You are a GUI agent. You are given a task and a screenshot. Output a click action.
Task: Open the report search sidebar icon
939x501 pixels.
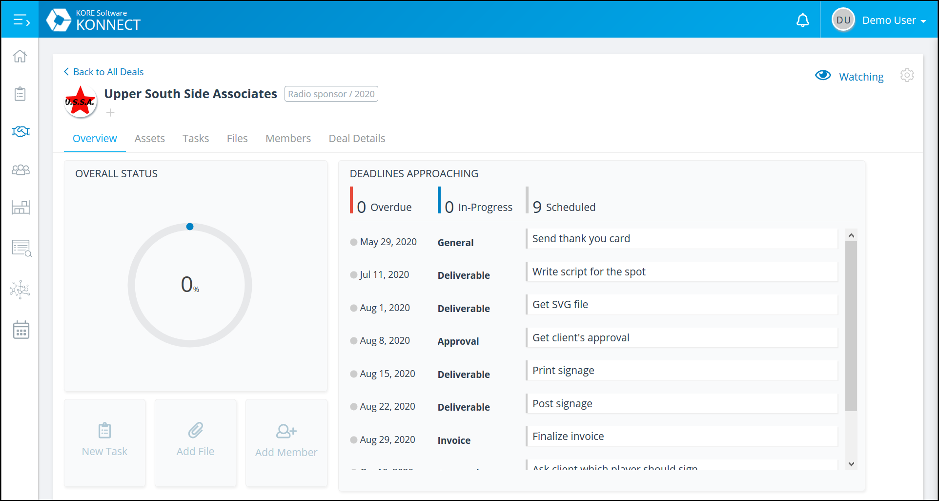pos(21,248)
